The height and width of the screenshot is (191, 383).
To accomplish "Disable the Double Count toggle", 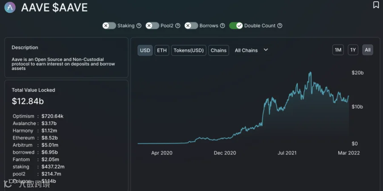I will (236, 26).
